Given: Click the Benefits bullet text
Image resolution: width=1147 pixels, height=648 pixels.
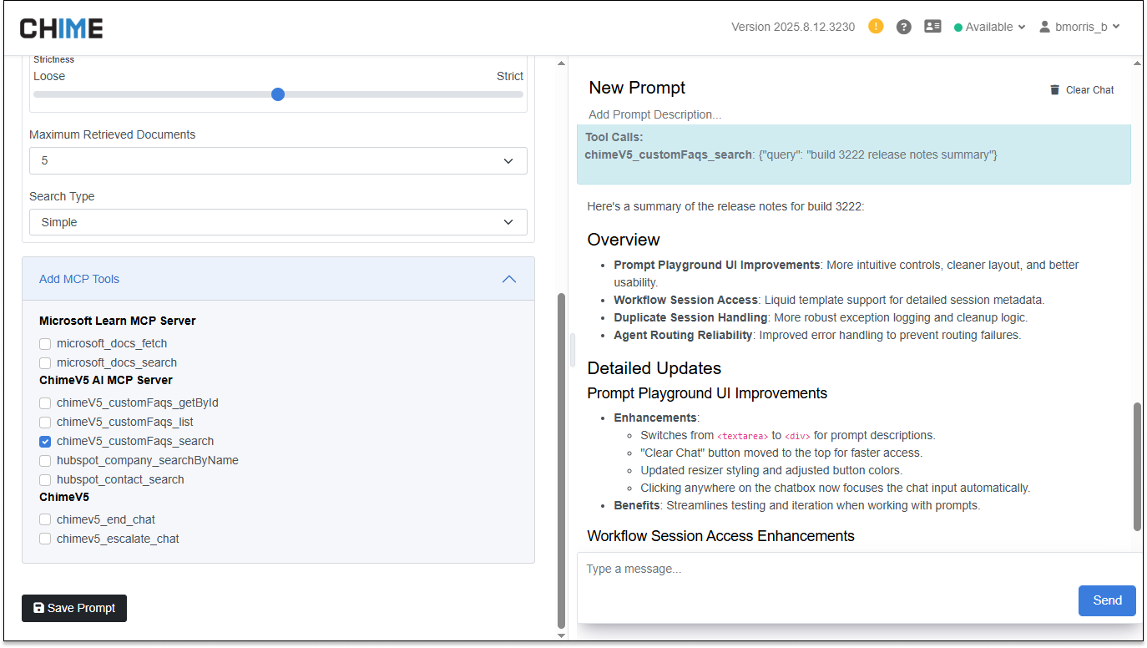Looking at the screenshot, I should click(796, 506).
